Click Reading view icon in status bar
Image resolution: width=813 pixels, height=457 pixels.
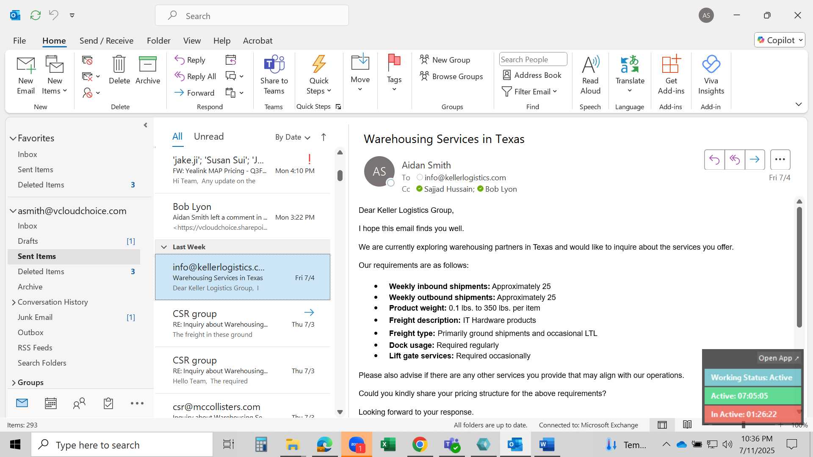click(687, 425)
